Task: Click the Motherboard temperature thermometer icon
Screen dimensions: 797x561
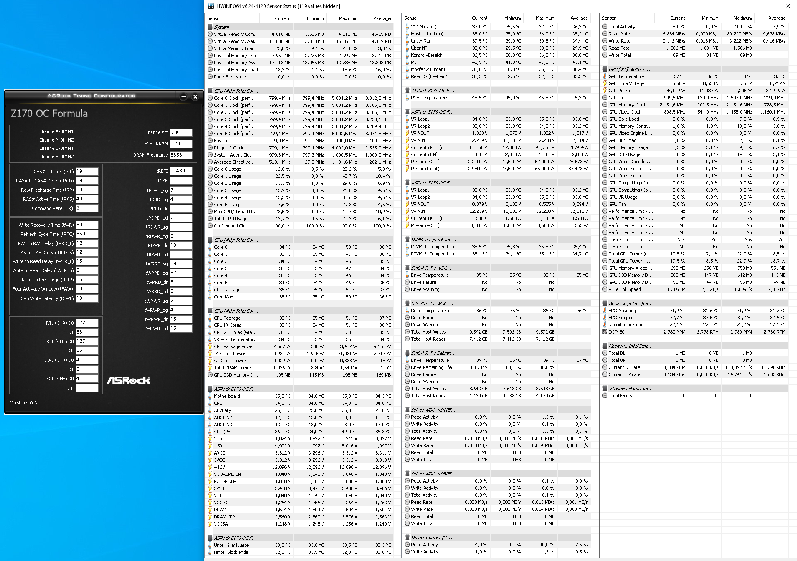Action: pyautogui.click(x=210, y=396)
